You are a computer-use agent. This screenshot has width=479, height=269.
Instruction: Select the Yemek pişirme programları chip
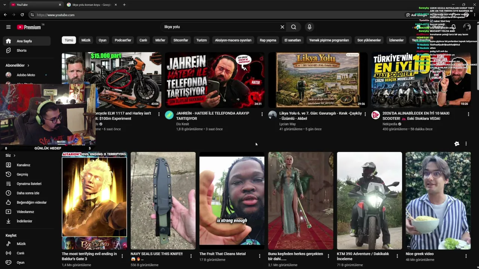[329, 40]
